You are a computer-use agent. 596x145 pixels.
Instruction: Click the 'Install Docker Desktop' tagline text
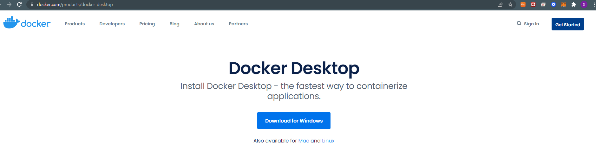(x=294, y=91)
